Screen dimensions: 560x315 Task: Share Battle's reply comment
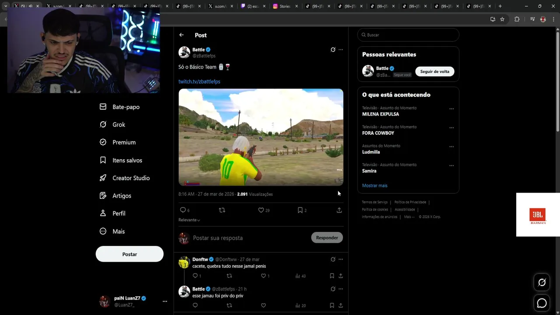pyautogui.click(x=341, y=305)
